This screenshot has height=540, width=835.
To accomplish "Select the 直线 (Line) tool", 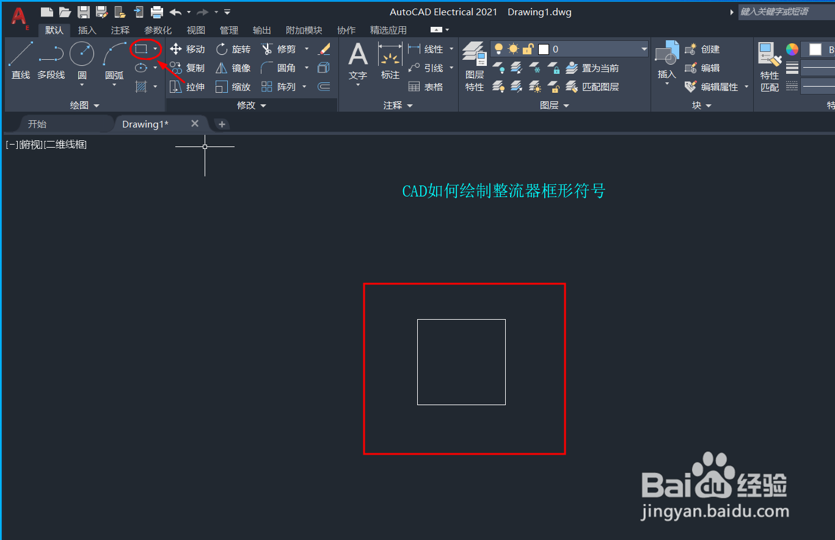I will coord(20,58).
